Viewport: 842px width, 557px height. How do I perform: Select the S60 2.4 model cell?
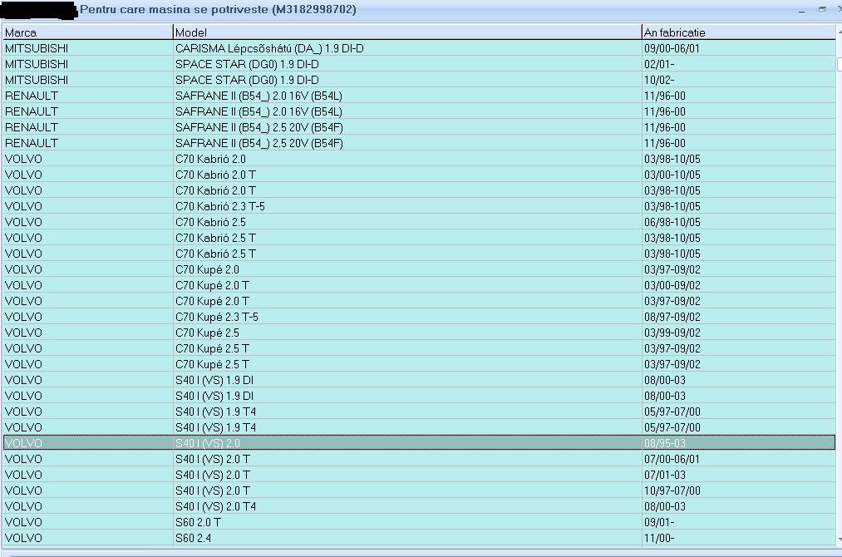[x=407, y=538]
